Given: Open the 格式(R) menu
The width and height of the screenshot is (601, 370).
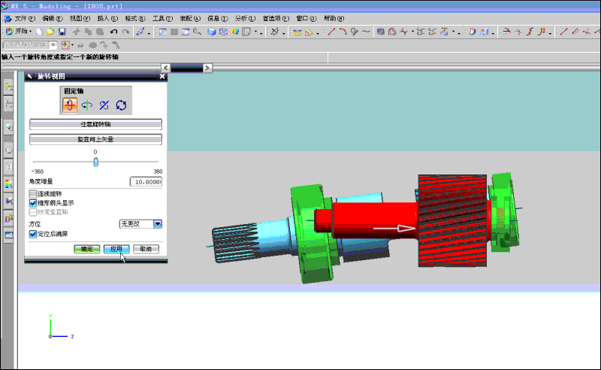Looking at the screenshot, I should [135, 18].
